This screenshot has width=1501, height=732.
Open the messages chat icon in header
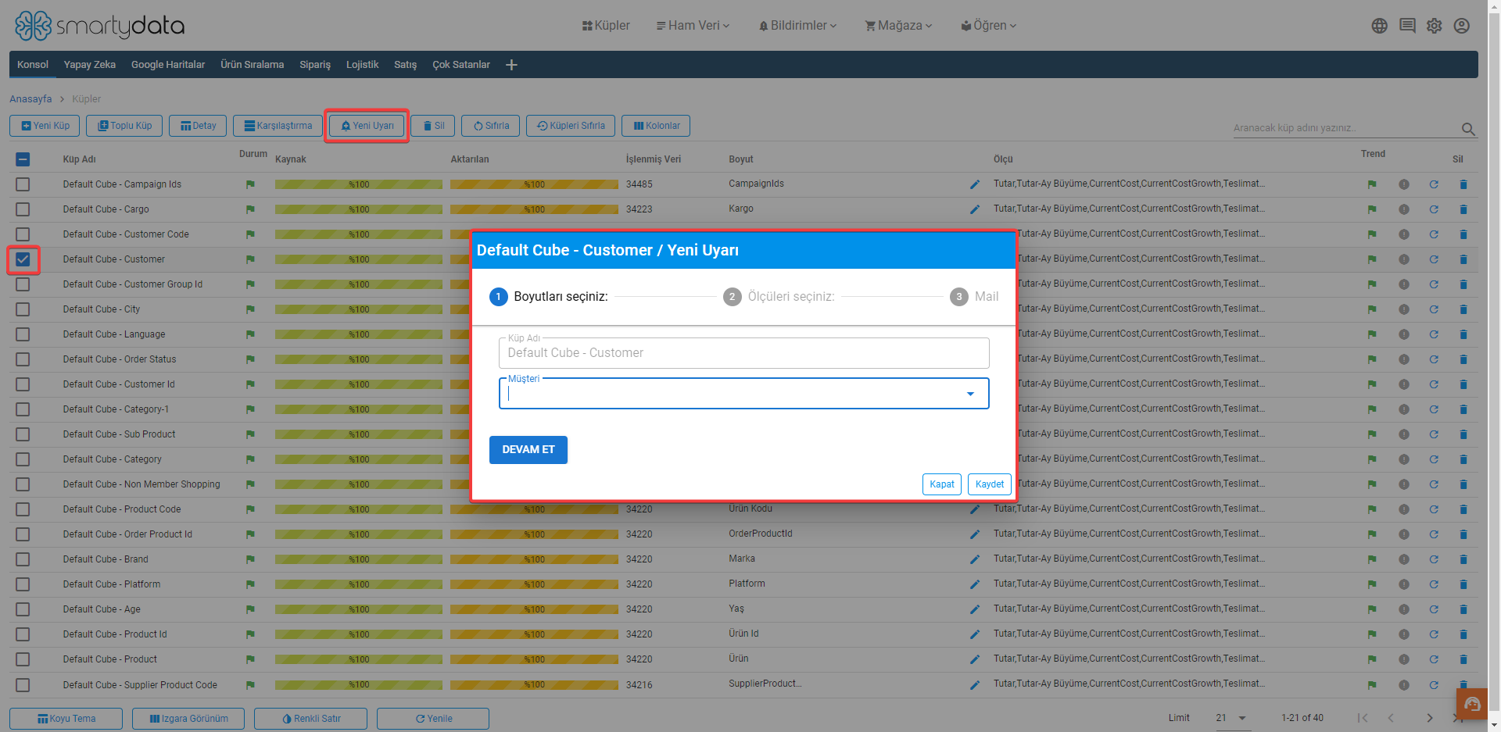(1407, 26)
